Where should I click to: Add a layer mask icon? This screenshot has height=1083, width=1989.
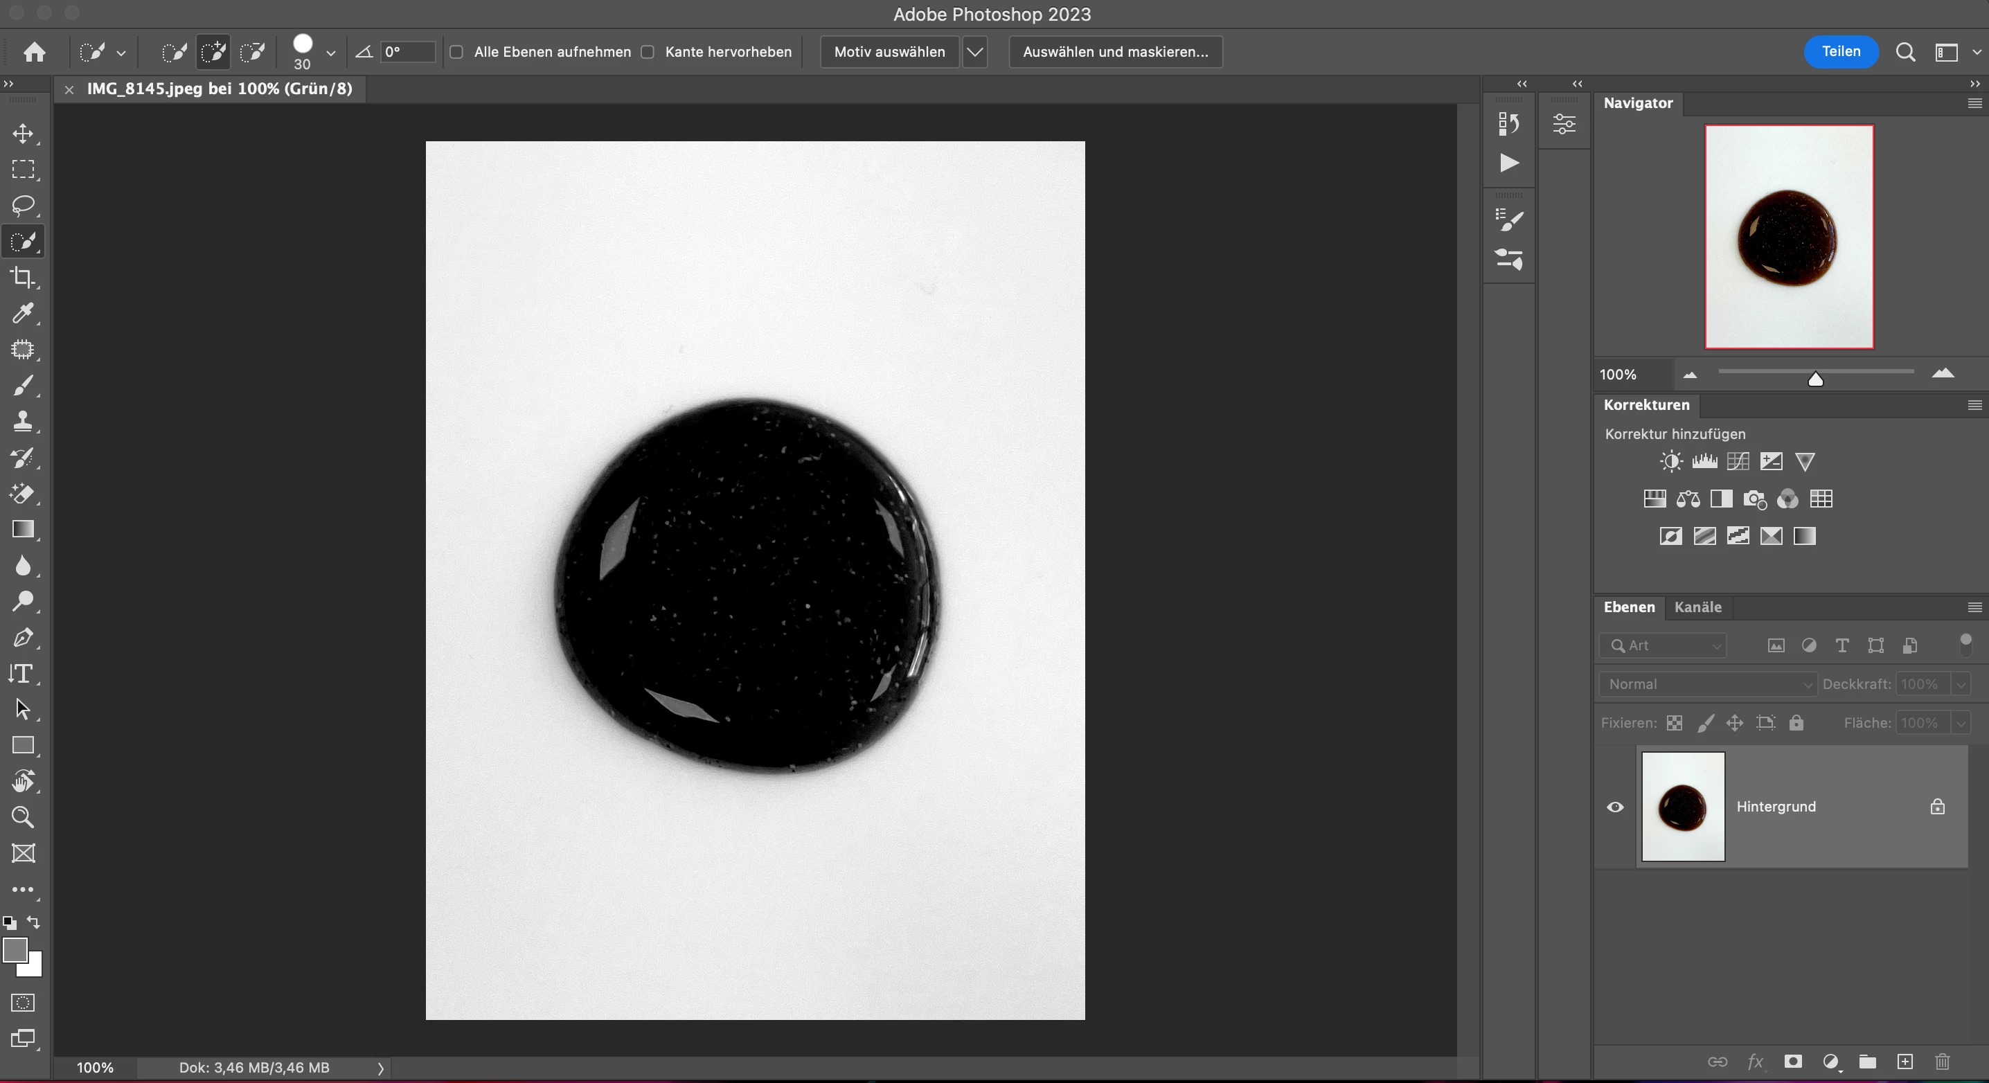[1793, 1062]
